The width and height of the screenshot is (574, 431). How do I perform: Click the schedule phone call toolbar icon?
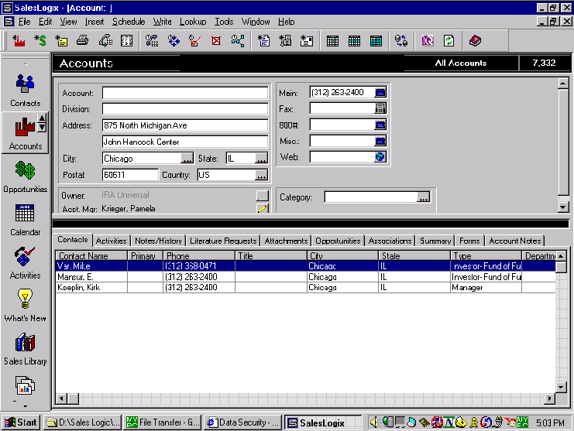[x=152, y=40]
